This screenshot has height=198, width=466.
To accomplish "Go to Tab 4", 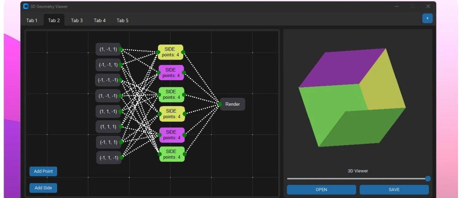I will (100, 20).
